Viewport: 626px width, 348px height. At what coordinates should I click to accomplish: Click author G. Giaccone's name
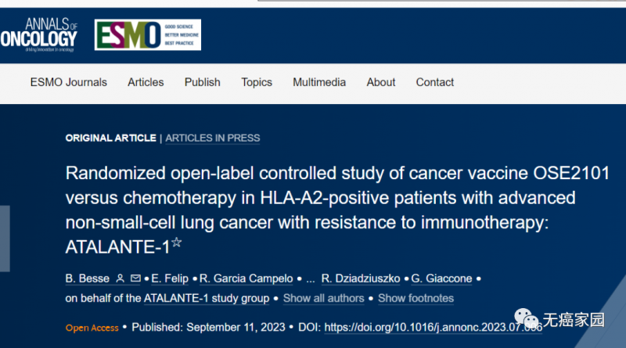pyautogui.click(x=441, y=278)
